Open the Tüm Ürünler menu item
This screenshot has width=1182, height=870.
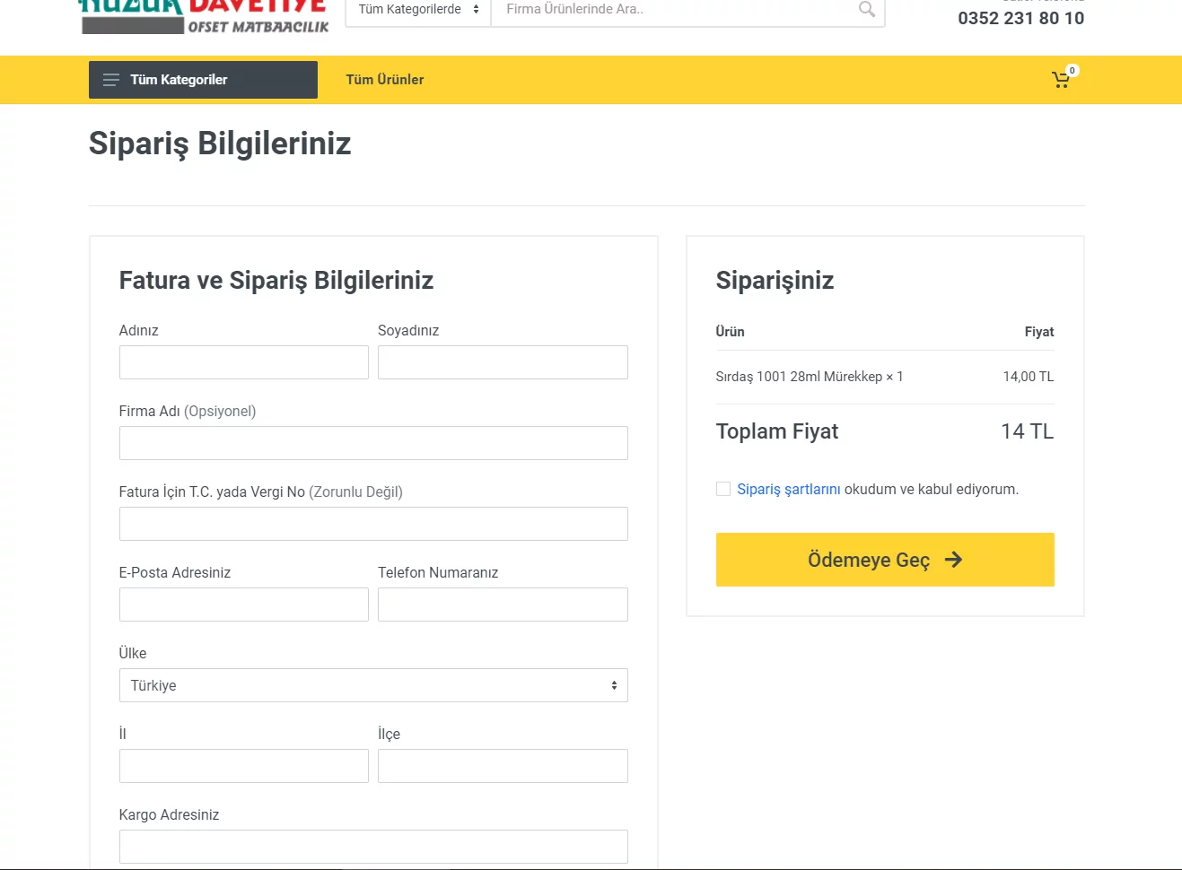(385, 80)
